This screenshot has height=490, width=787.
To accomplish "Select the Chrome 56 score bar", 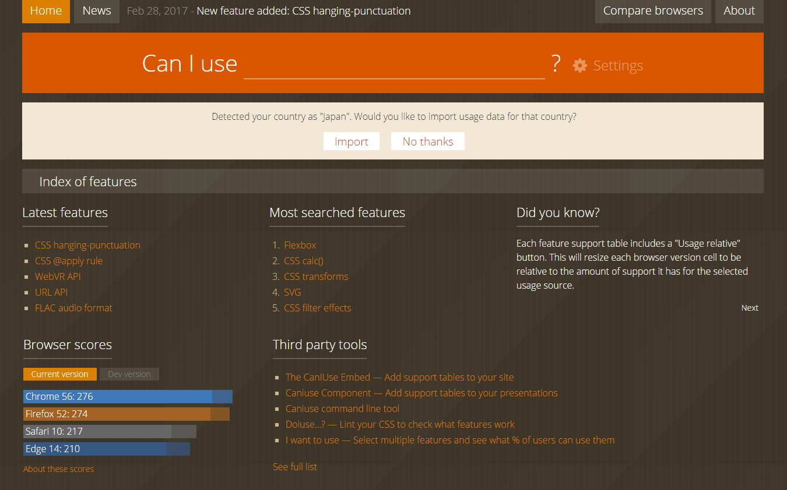I will pyautogui.click(x=128, y=396).
